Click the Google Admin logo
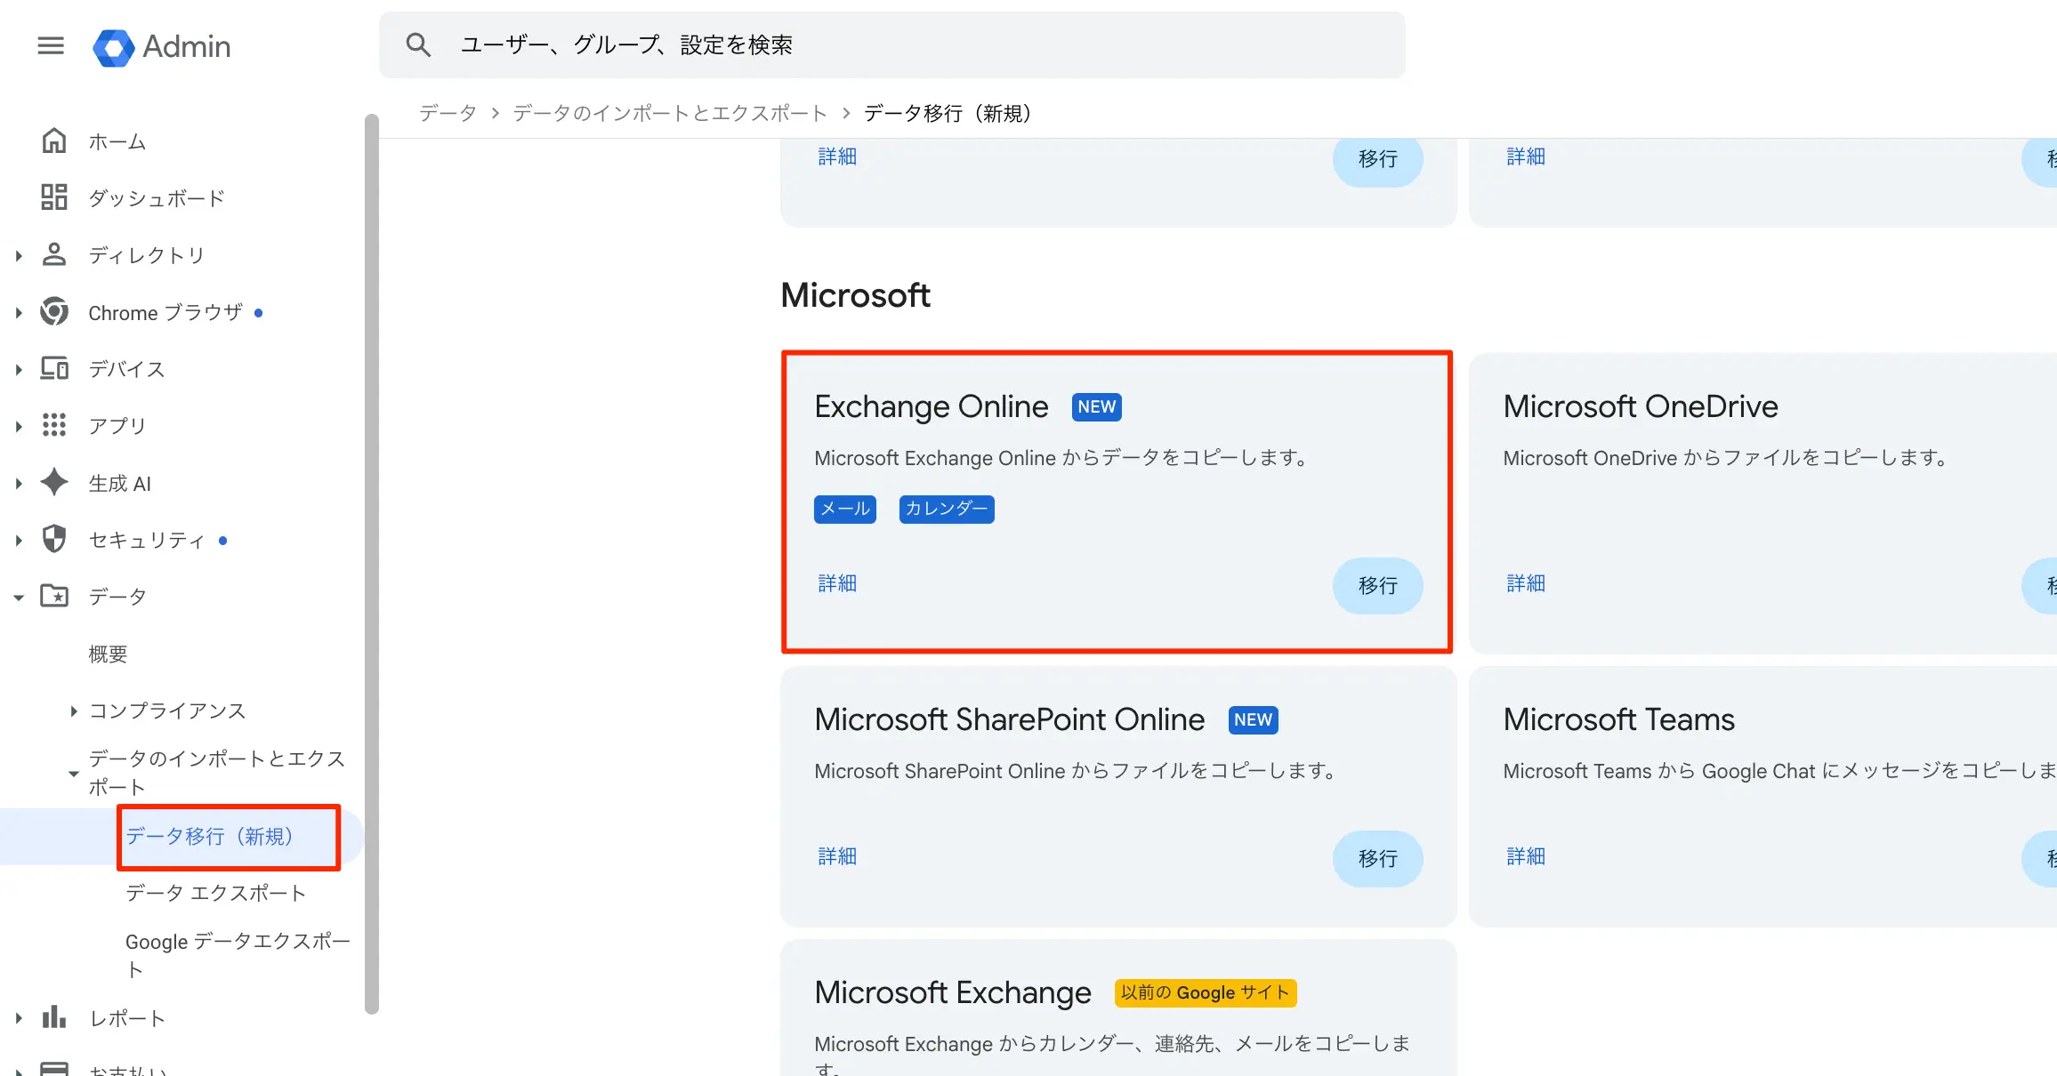The image size is (2057, 1076). coord(162,46)
